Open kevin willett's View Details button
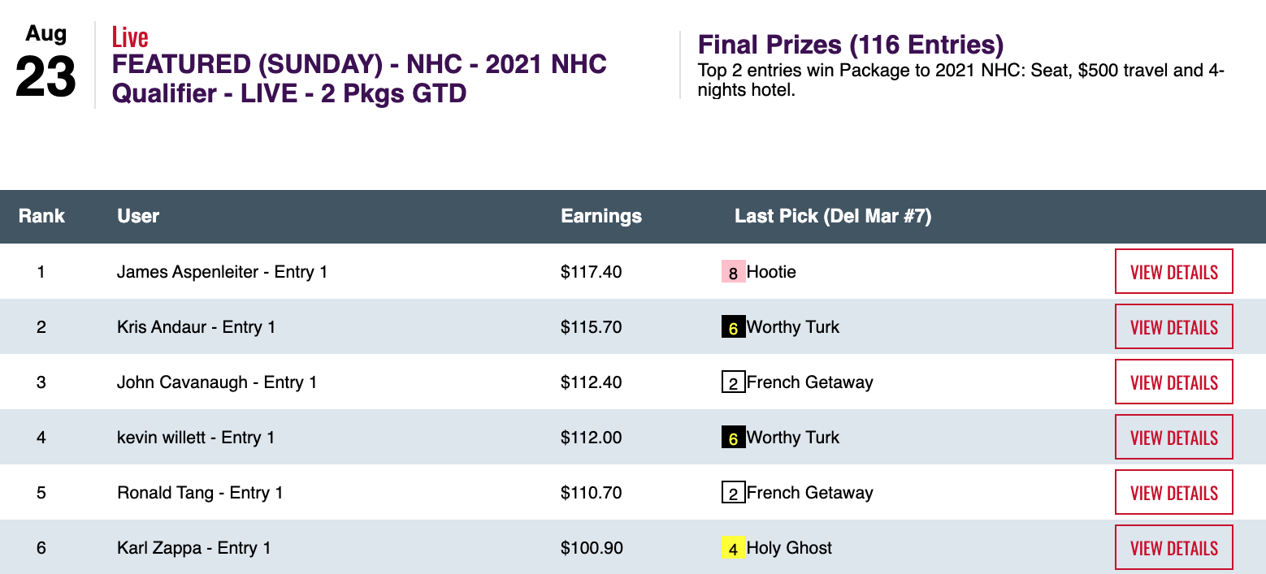Screen dimensions: 1266x574 1173,438
